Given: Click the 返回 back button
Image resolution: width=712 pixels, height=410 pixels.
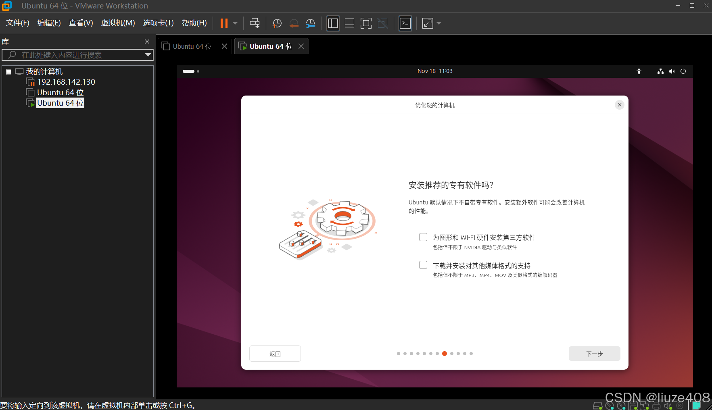Looking at the screenshot, I should (275, 354).
